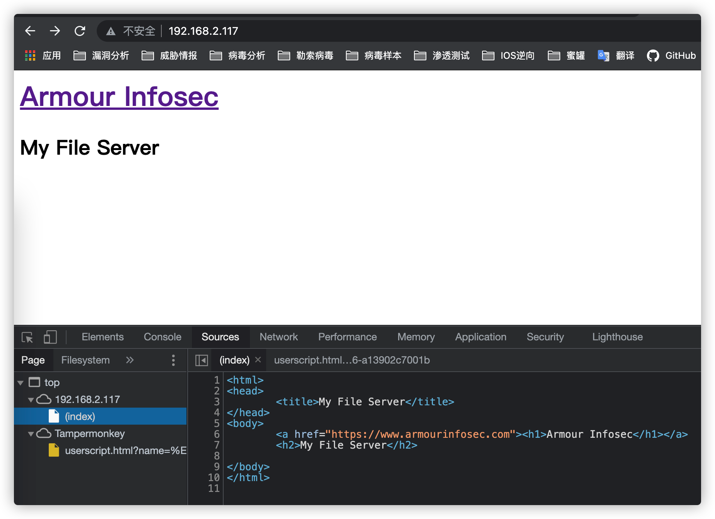Image resolution: width=715 pixels, height=519 pixels.
Task: Open the Lighthouse panel tab
Action: coord(617,337)
